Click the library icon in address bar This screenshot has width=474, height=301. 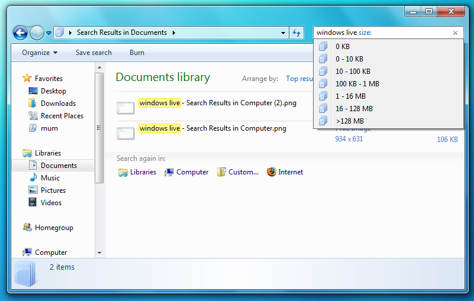[60, 33]
